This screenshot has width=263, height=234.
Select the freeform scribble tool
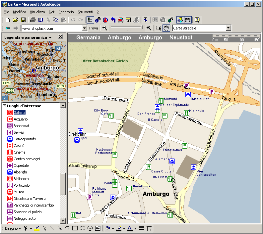44,228
